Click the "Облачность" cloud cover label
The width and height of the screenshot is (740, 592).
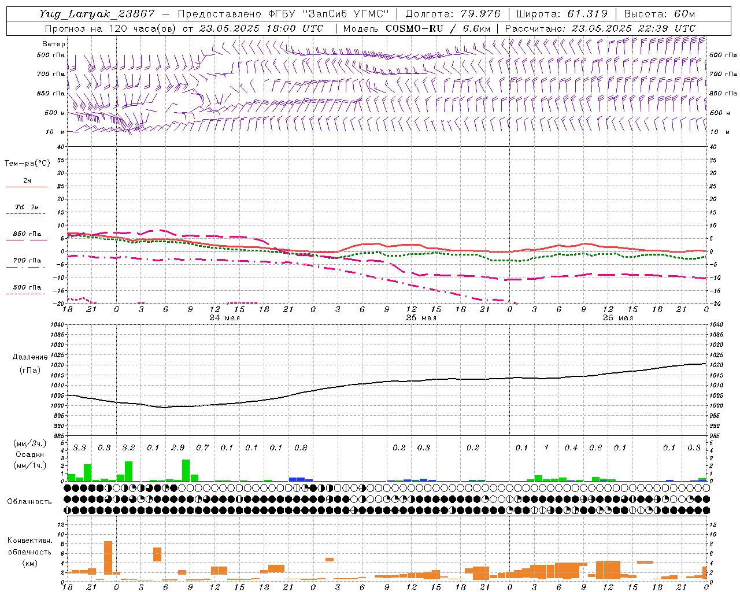(29, 502)
